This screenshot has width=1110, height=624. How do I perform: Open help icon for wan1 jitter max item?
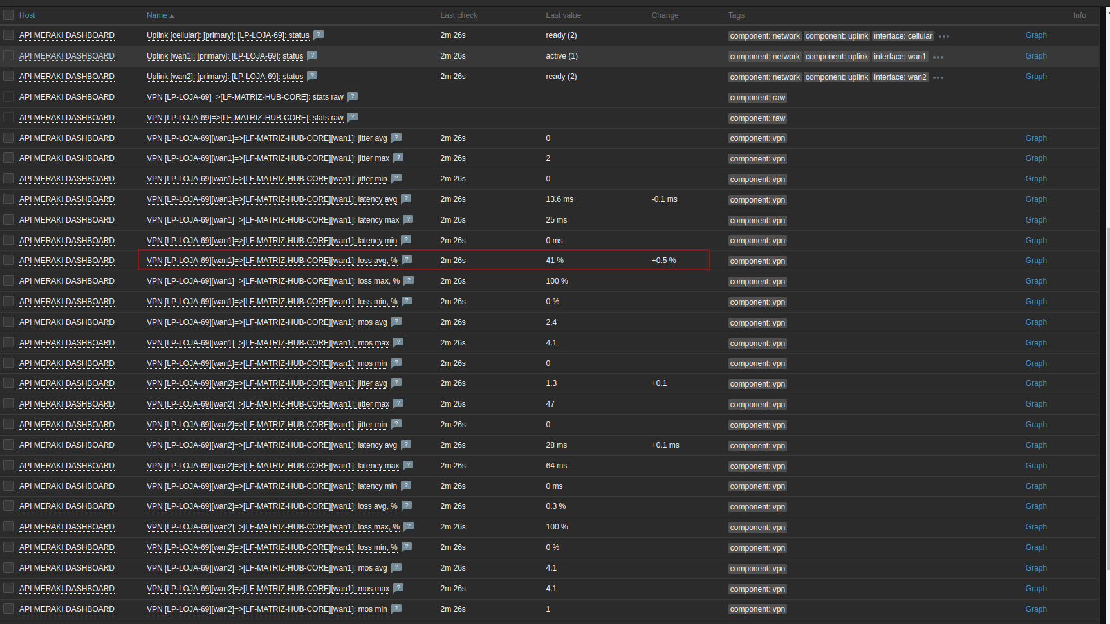pyautogui.click(x=398, y=158)
